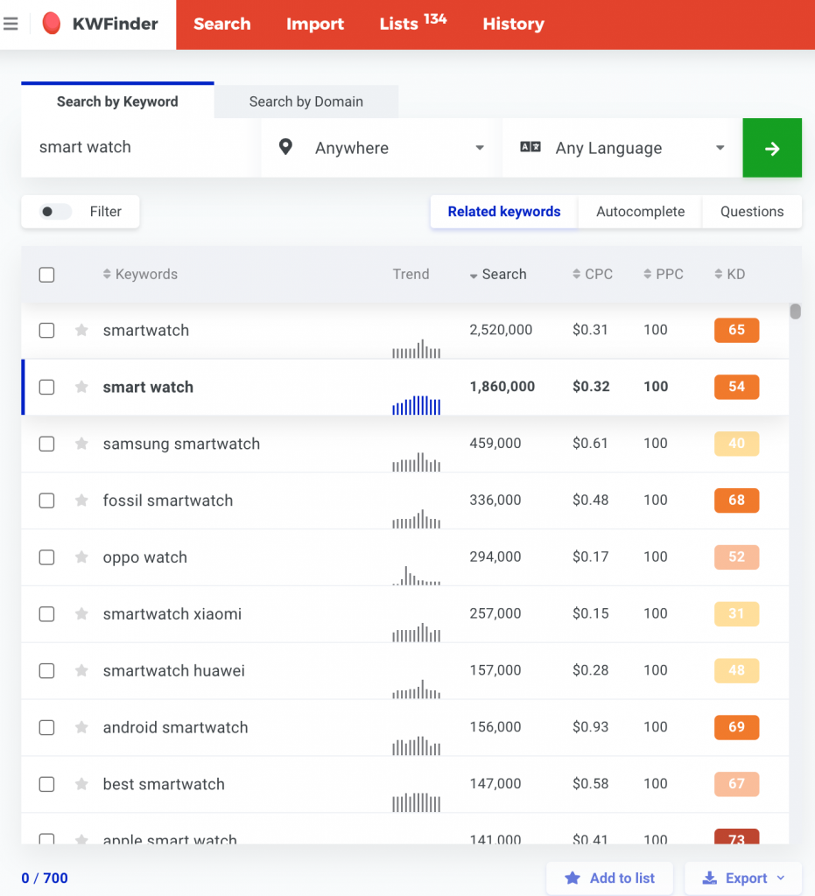View trend chart for smart watch

pos(416,404)
